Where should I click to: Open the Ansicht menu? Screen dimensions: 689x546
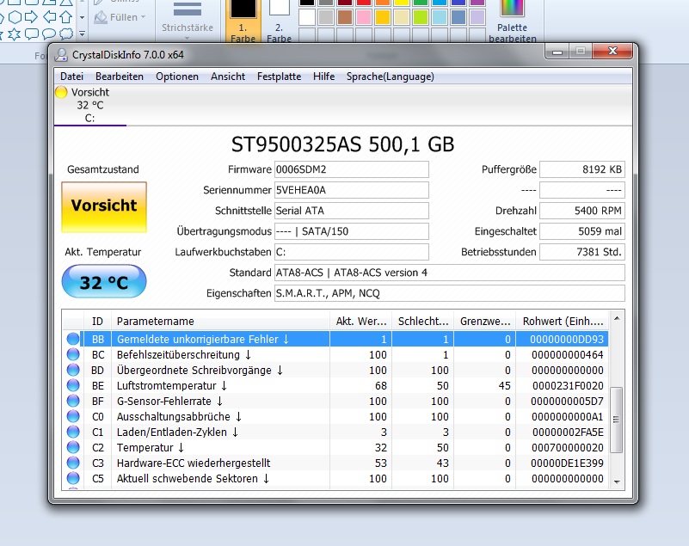coord(228,77)
